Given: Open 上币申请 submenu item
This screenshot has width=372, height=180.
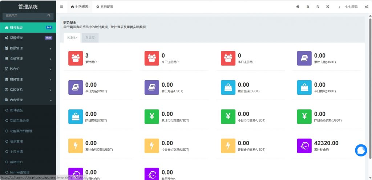Looking at the screenshot, I should click(28, 152).
